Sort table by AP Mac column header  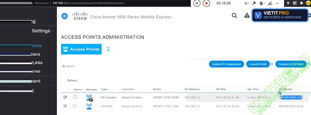coord(221,89)
